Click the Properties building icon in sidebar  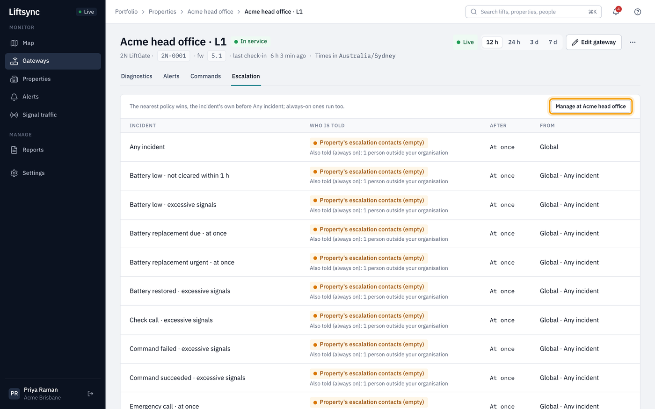(14, 79)
